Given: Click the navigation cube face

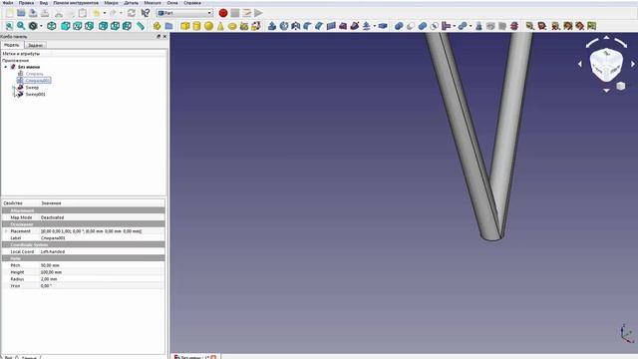Looking at the screenshot, I should (606, 64).
